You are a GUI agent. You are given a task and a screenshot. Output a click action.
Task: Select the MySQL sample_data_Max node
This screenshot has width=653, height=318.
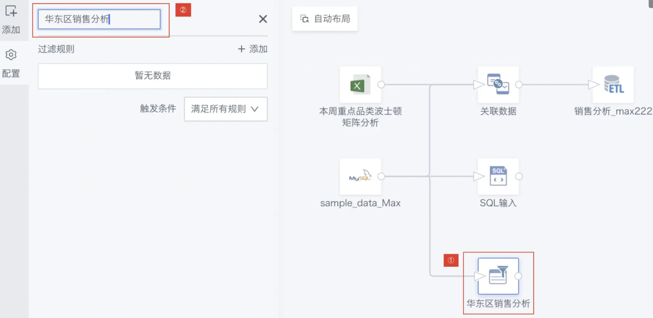pos(360,177)
